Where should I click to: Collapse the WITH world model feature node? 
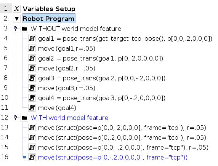(15, 118)
